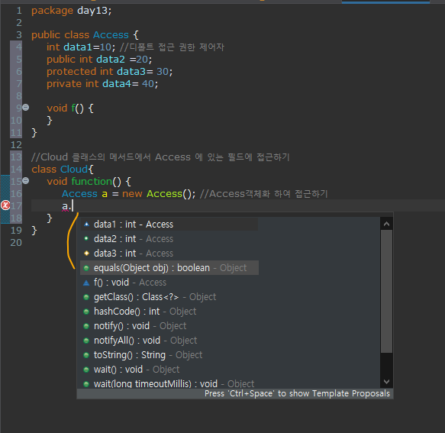This screenshot has height=433, width=445.
Task: Click the data4 field on line 7
Action: click(x=117, y=83)
